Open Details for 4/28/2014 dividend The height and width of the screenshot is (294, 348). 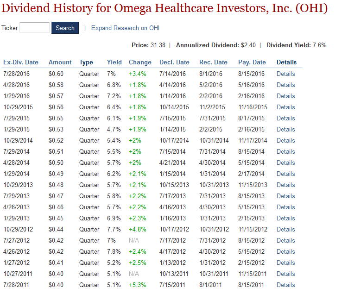click(285, 163)
